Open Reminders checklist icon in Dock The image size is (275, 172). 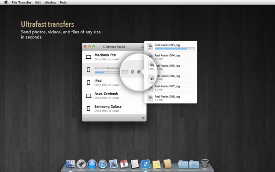point(135,164)
